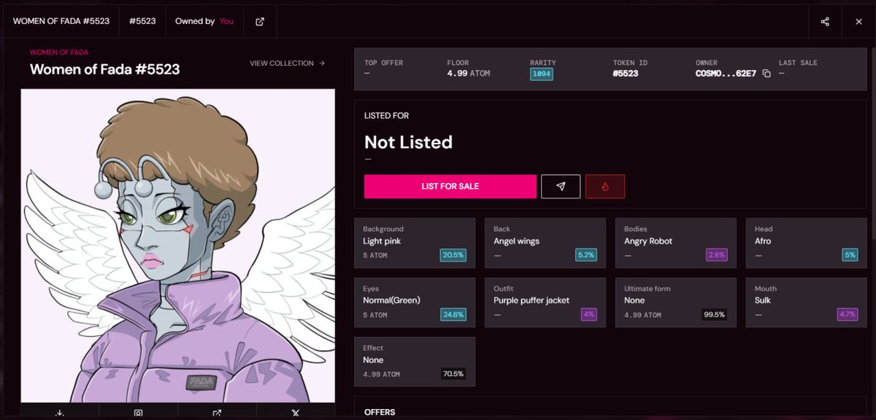Click the 70.5% badge on Effect
The width and height of the screenshot is (876, 420).
453,374
